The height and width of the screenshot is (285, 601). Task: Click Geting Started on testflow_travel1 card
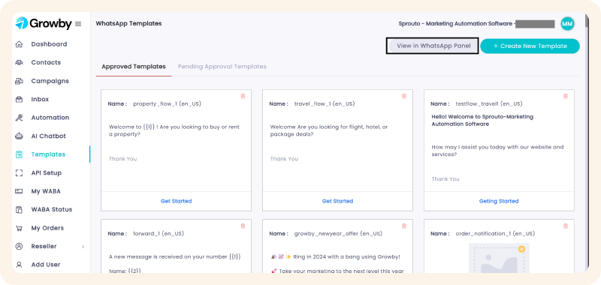499,201
